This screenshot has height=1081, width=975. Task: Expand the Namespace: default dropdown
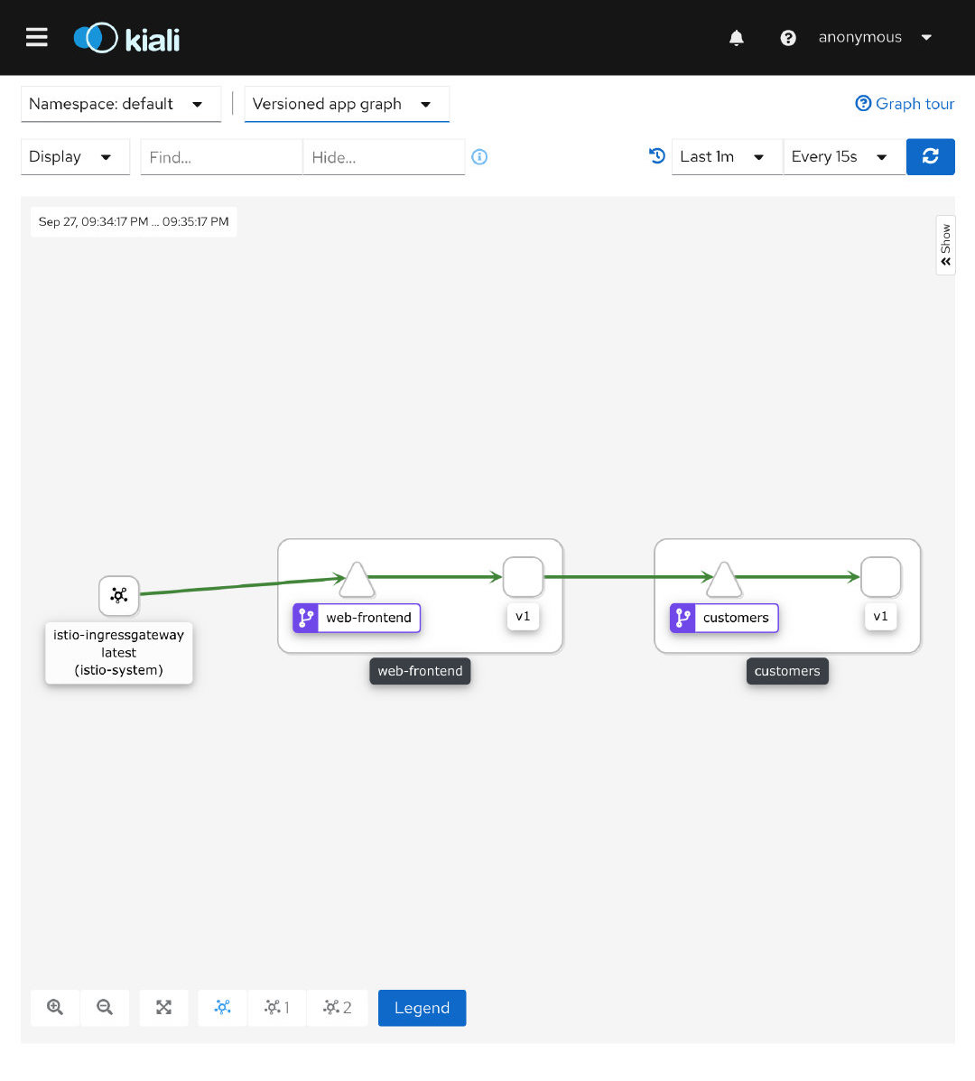tap(120, 104)
